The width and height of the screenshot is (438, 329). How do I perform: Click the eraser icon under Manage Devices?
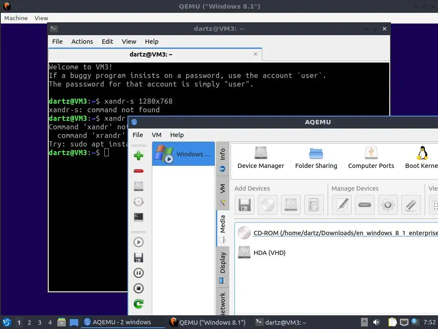coord(411,205)
